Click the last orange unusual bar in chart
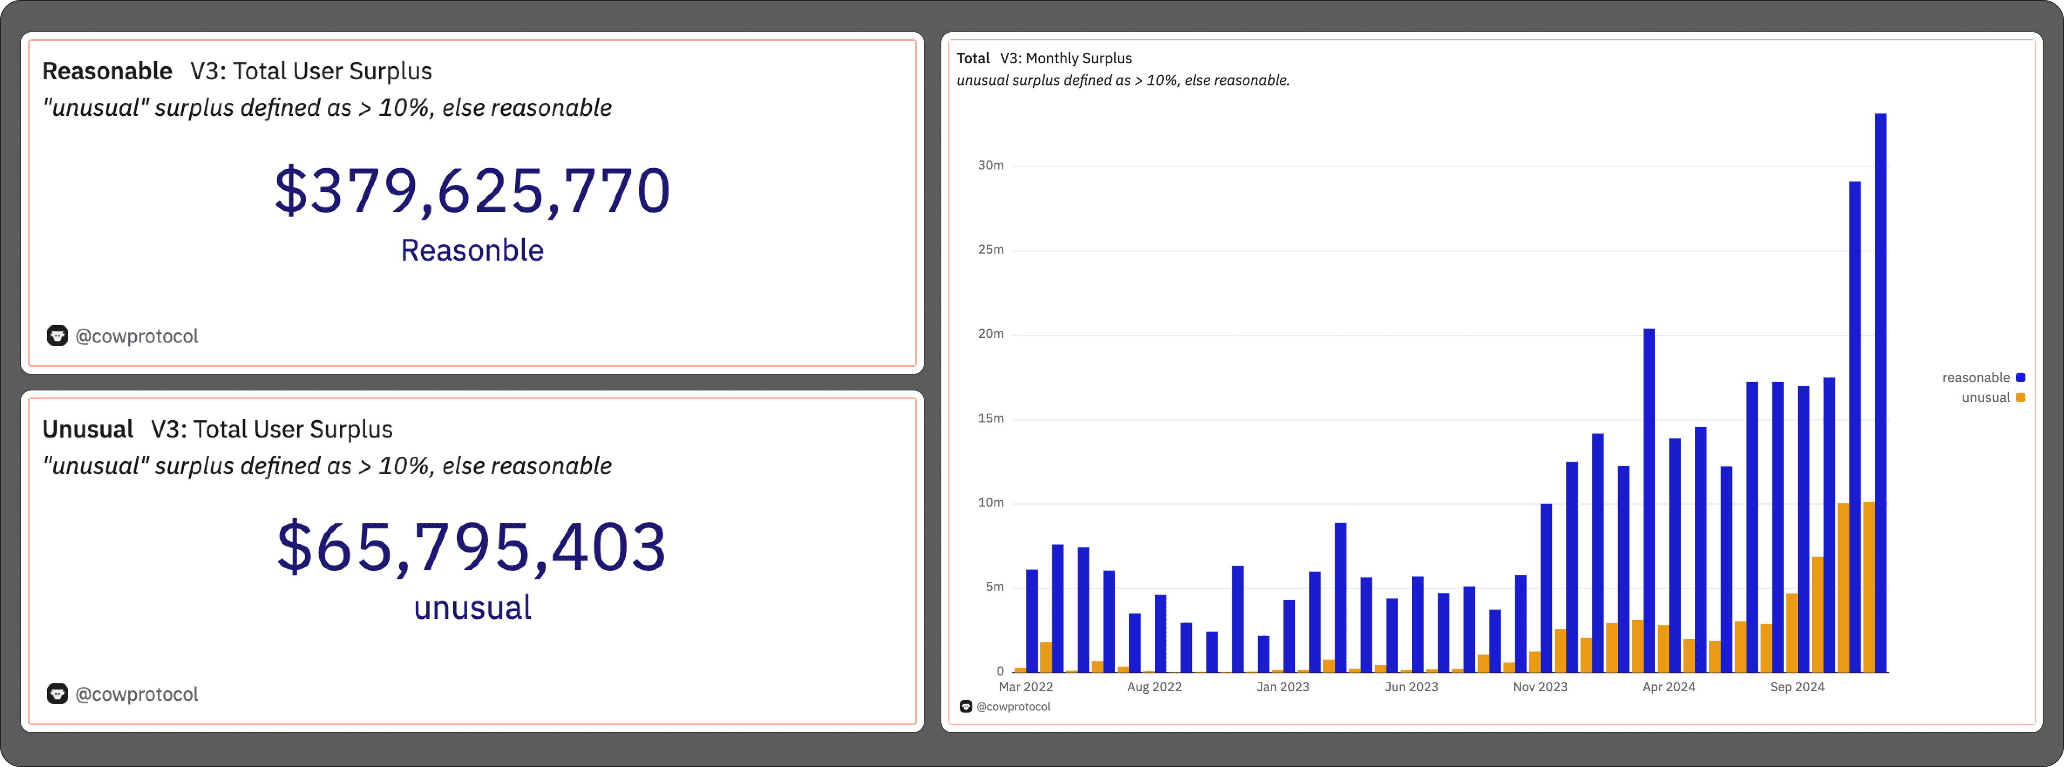This screenshot has width=2064, height=767. coord(1868,587)
